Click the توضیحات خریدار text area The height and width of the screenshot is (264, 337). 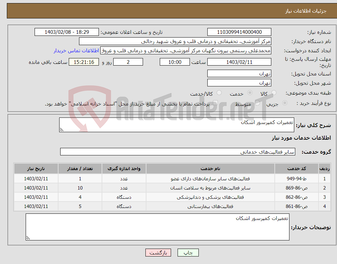[x=157, y=227]
